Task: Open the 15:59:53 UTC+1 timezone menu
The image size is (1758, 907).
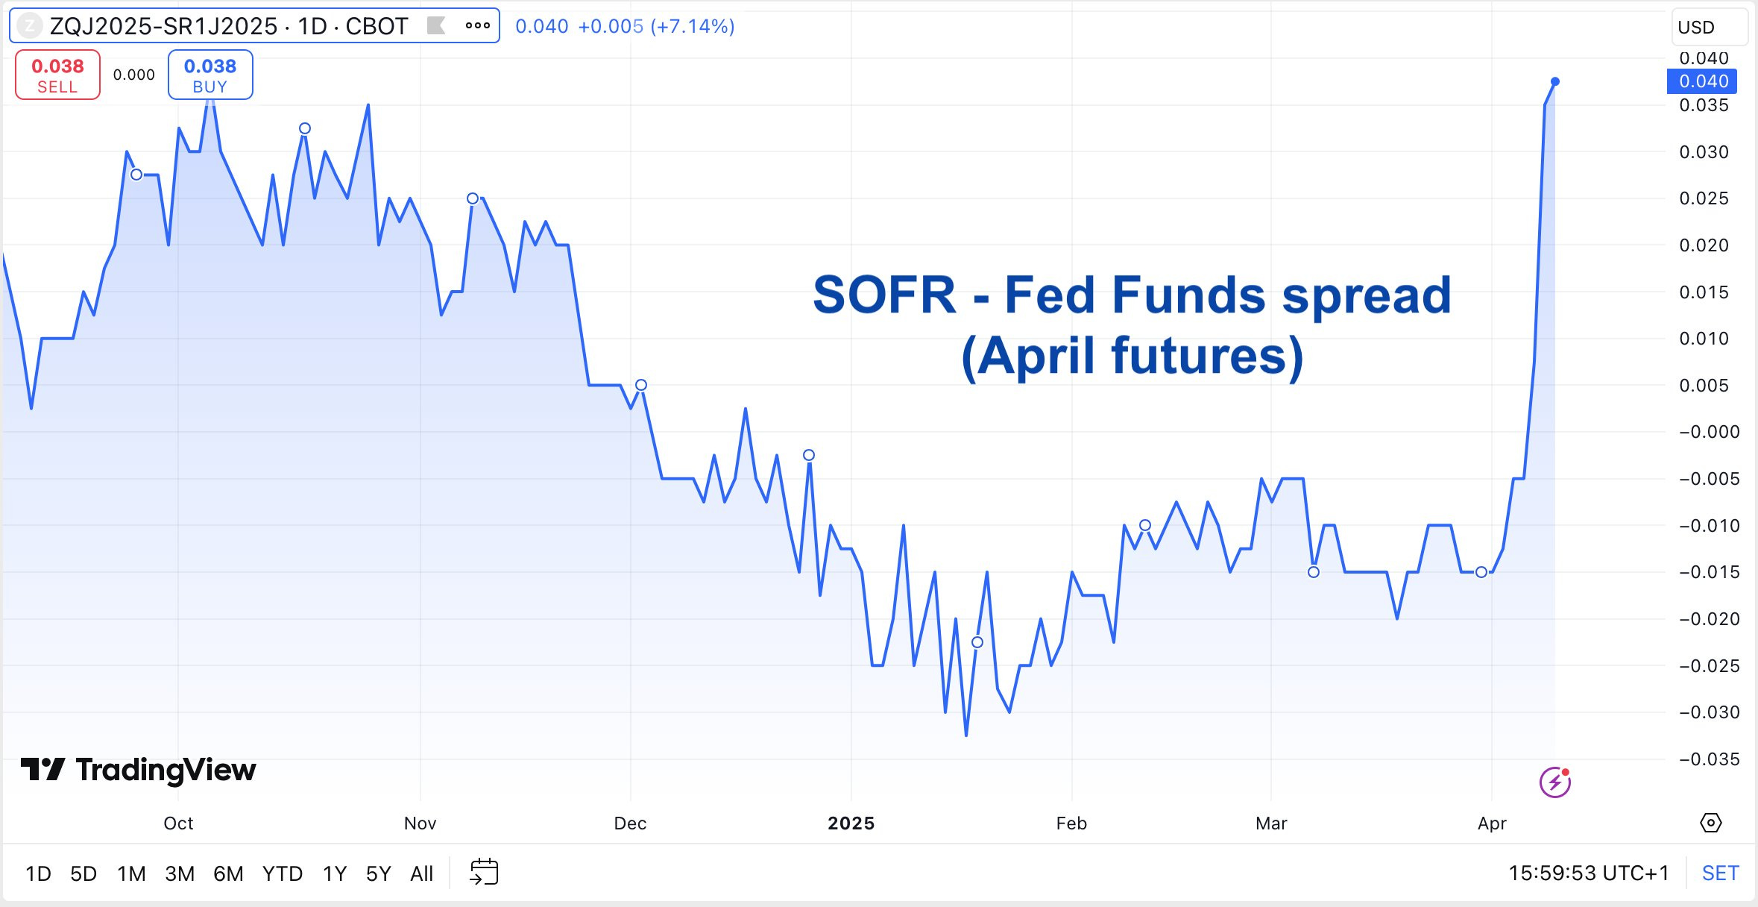Action: (x=1588, y=873)
